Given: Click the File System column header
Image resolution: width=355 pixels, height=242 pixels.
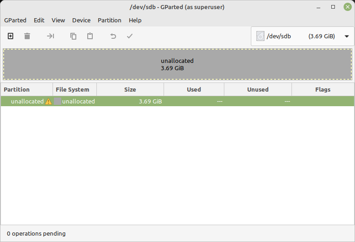Looking at the screenshot, I should (75, 90).
